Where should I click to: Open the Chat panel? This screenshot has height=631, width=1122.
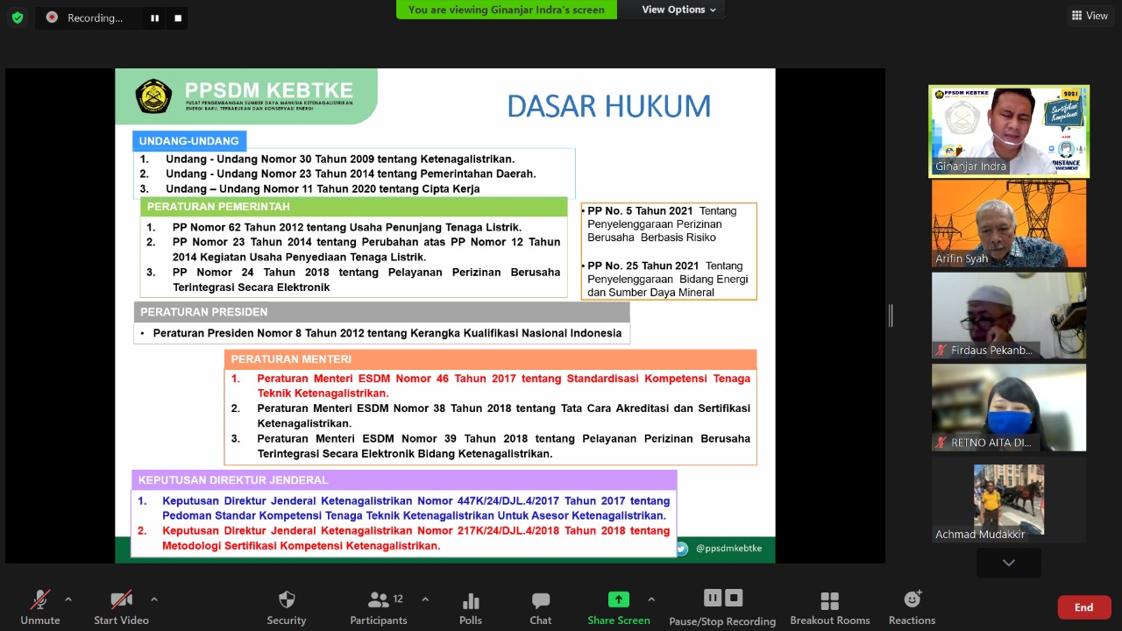541,607
